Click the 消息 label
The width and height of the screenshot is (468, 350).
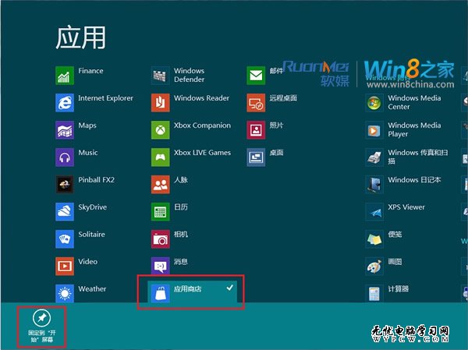tap(181, 262)
